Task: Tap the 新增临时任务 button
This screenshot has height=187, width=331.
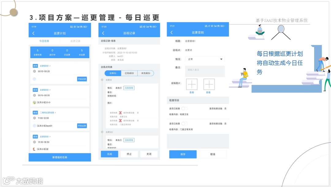Action: tap(60, 157)
